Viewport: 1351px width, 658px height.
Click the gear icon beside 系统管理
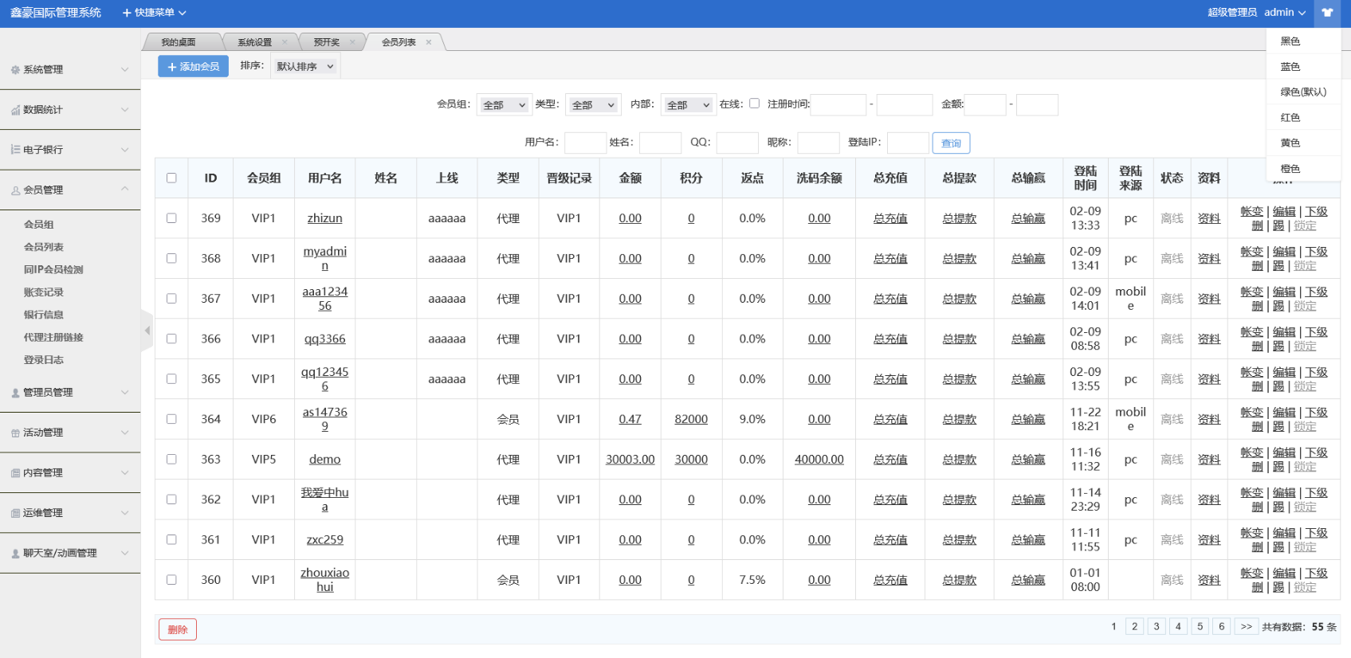pos(15,70)
